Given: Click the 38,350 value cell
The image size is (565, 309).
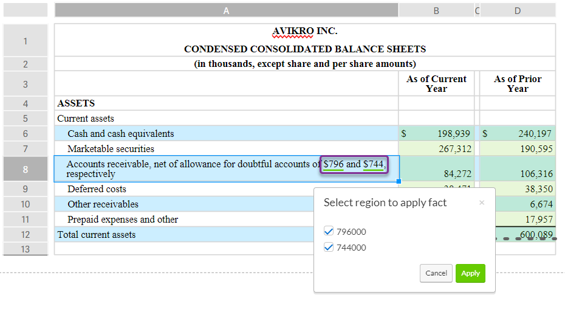Looking at the screenshot, I should [x=526, y=189].
